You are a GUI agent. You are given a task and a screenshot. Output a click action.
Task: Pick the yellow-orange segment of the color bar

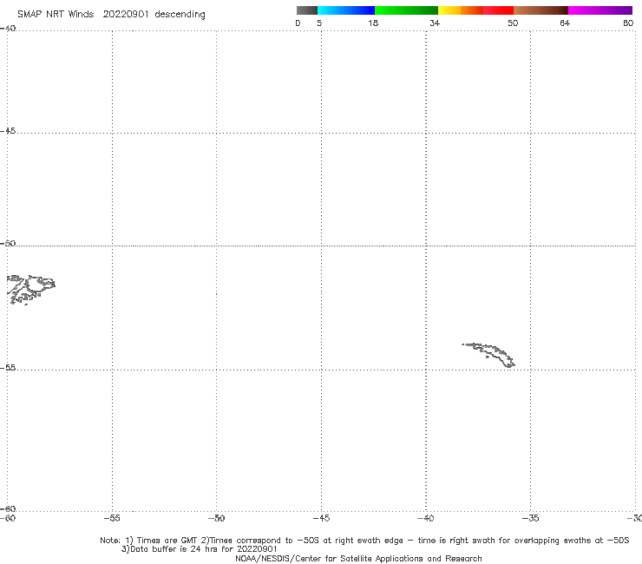coord(461,10)
